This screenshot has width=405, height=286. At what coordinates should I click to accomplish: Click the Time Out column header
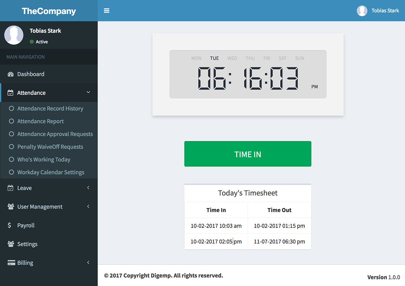pos(279,210)
